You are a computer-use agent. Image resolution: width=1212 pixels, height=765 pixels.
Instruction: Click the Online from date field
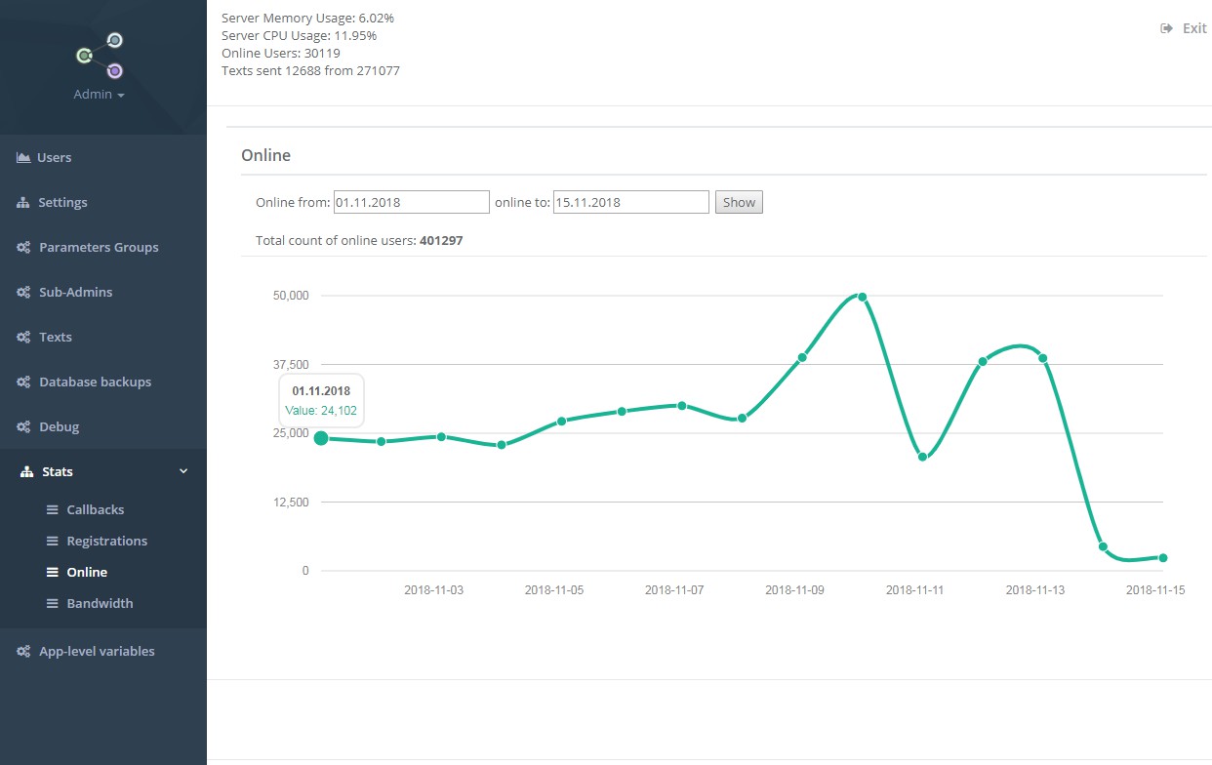(x=411, y=202)
